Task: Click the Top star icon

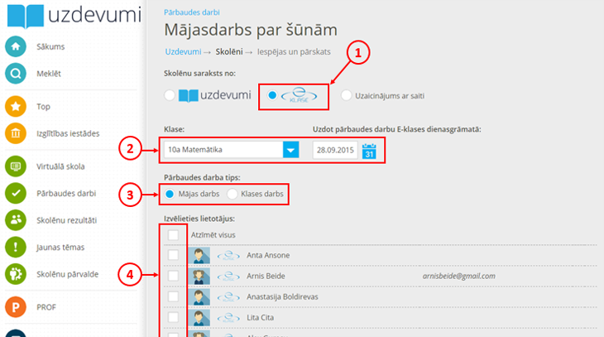Action: [15, 106]
